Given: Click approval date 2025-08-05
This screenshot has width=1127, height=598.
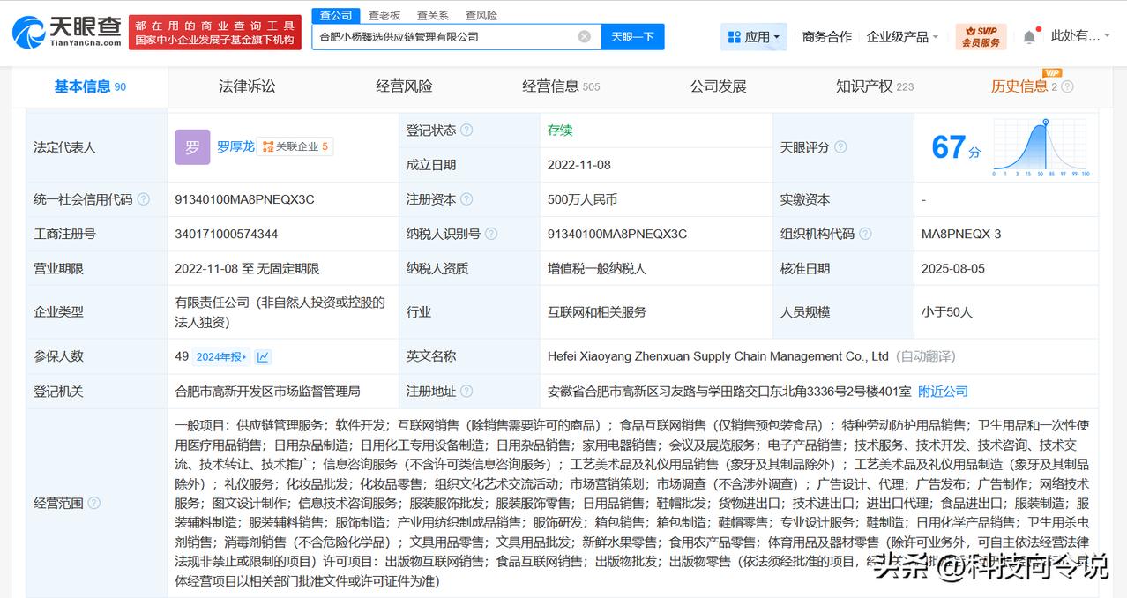Looking at the screenshot, I should [953, 268].
